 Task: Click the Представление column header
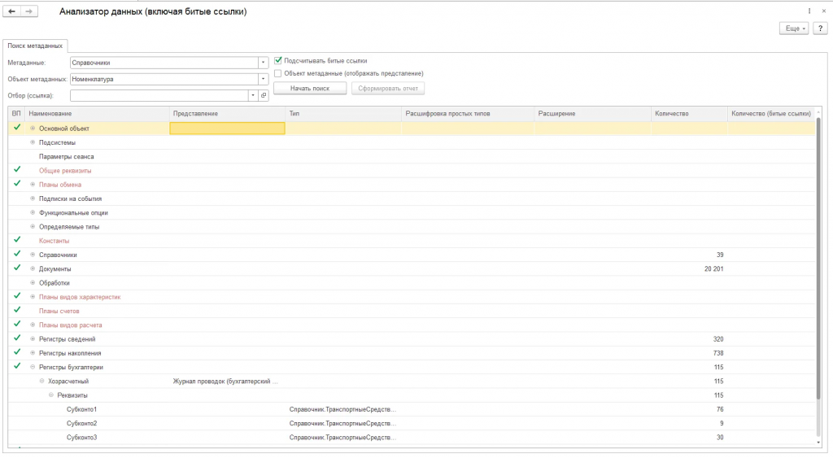pos(228,114)
